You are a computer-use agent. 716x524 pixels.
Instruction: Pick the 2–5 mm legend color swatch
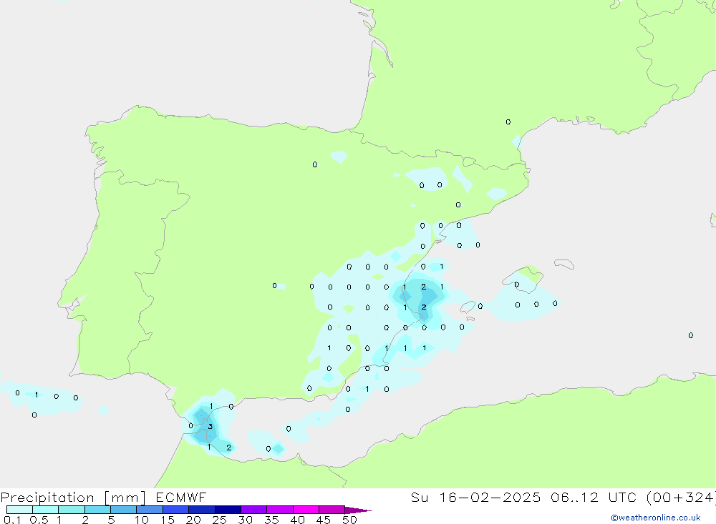[97, 510]
